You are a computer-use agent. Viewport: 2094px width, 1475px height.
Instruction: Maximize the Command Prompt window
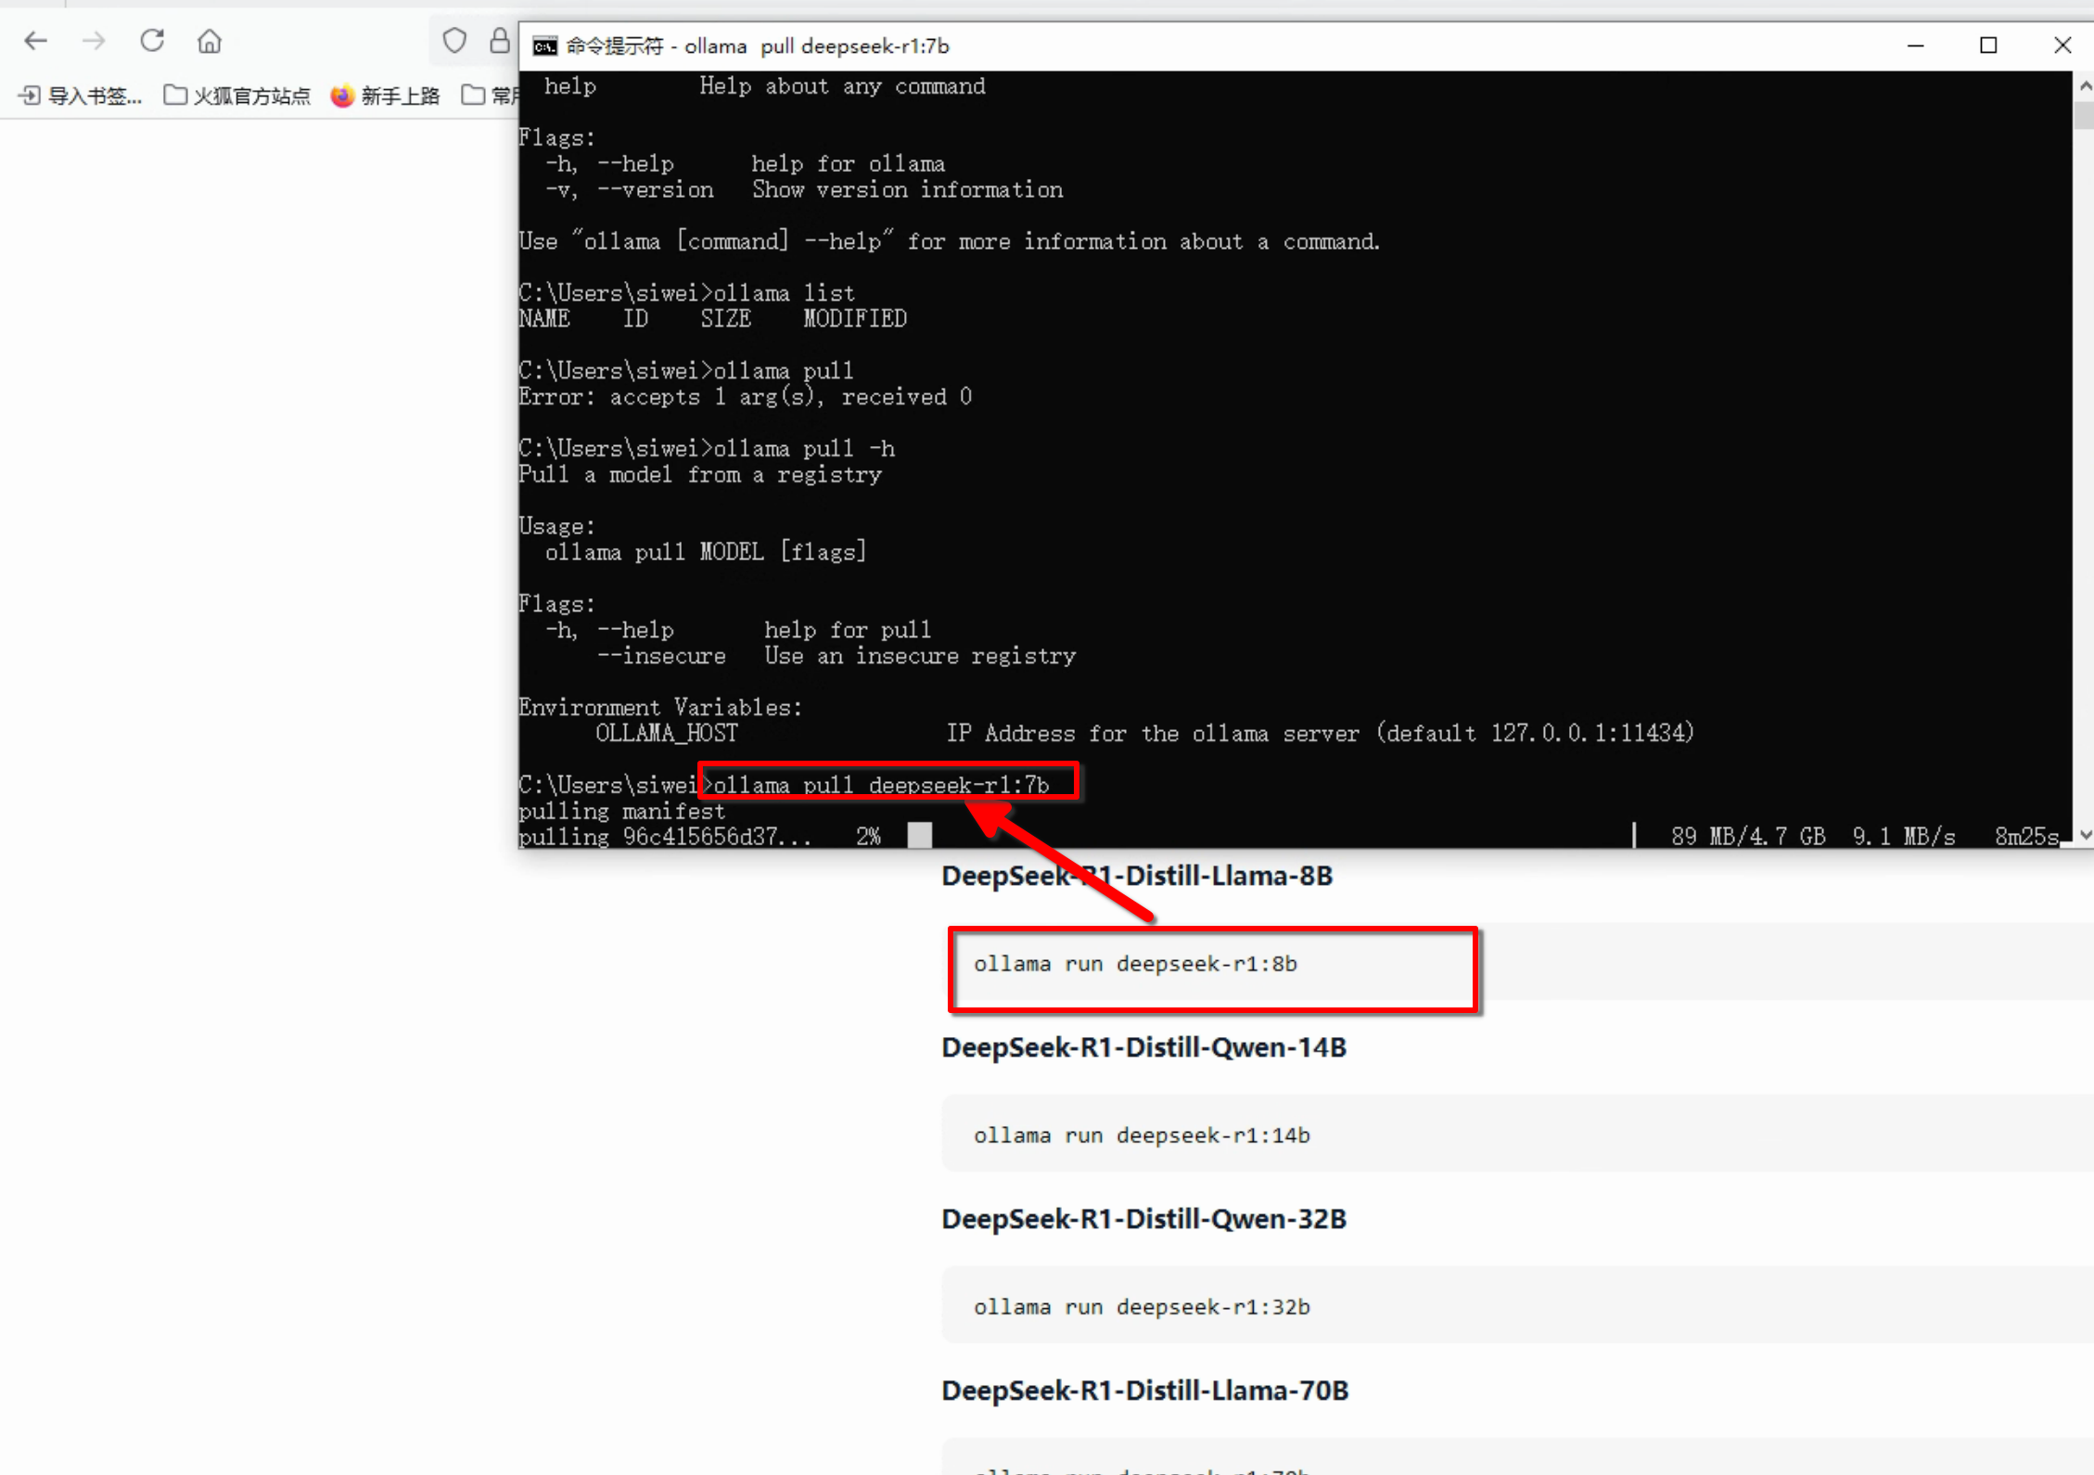1988,45
